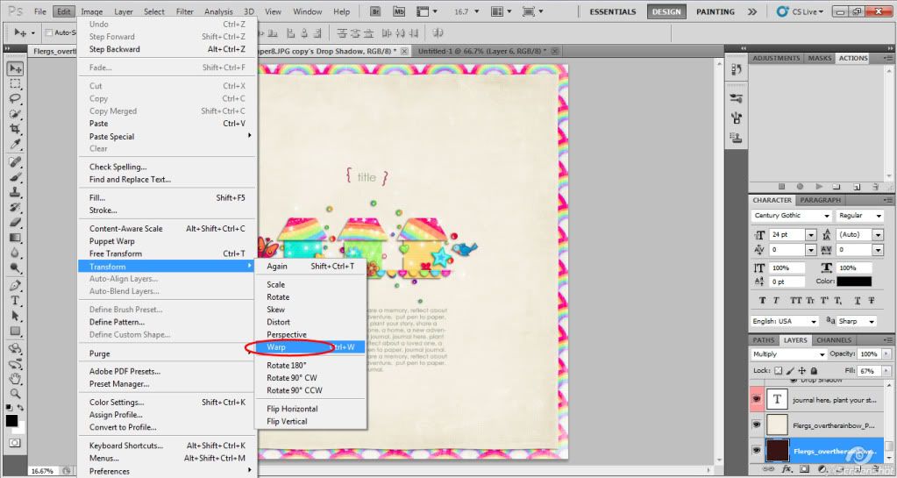Click the layer Opacity percentage field

point(868,354)
